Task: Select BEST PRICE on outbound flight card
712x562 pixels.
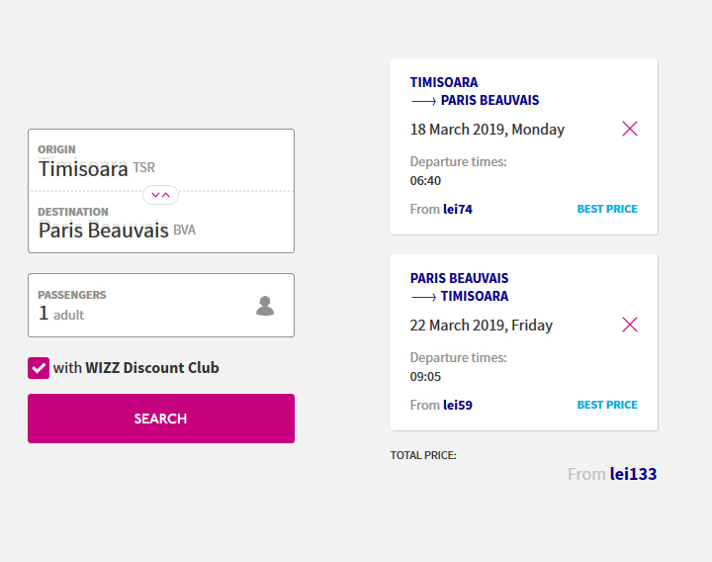Action: 607,209
